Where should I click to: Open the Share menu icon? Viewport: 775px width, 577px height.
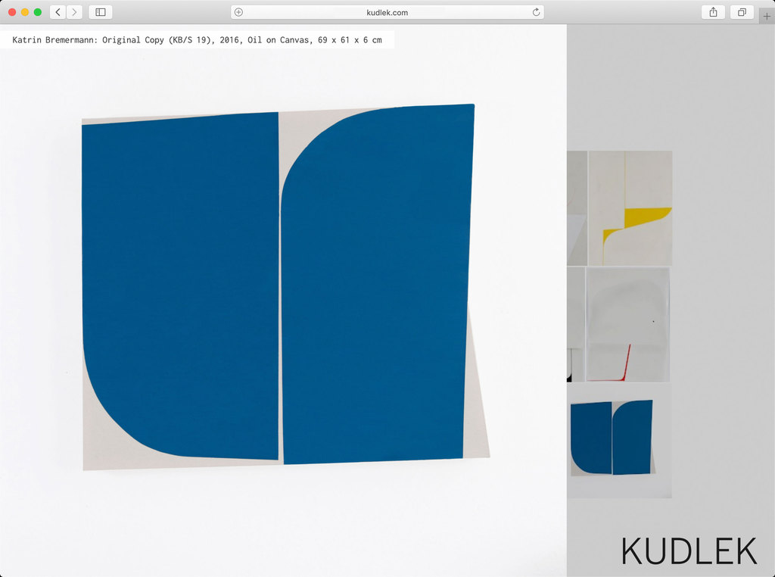click(x=713, y=12)
